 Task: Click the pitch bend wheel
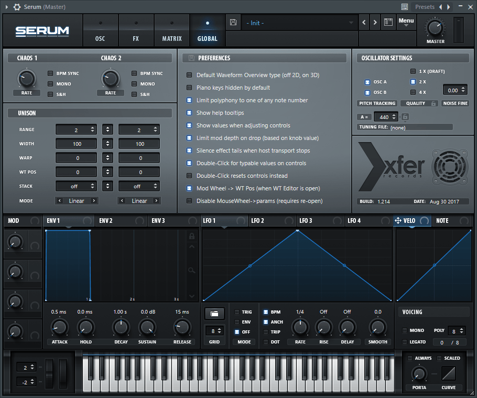[49, 374]
